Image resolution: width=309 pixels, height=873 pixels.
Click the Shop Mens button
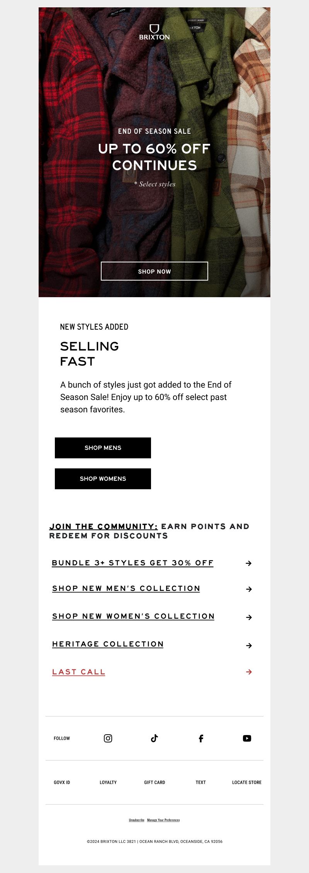click(x=103, y=448)
